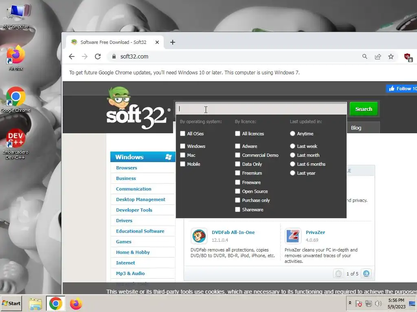Click the Firefox icon in the taskbar
The image size is (417, 312).
click(x=76, y=303)
